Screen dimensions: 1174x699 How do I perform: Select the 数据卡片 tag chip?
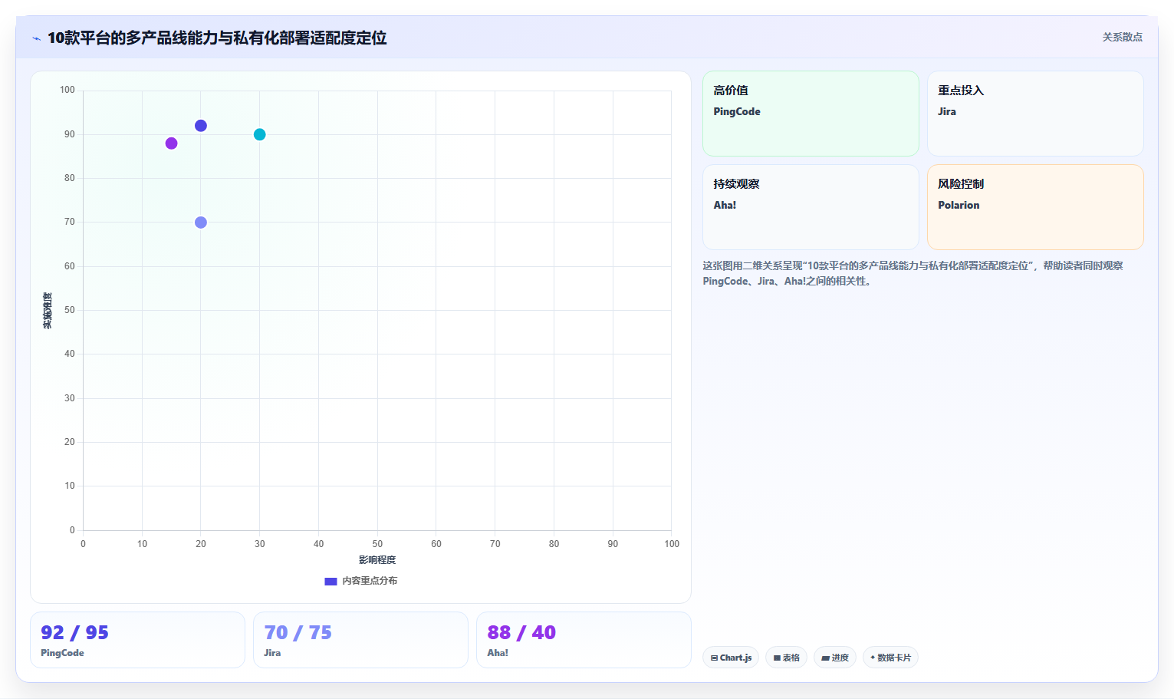[x=890, y=658]
